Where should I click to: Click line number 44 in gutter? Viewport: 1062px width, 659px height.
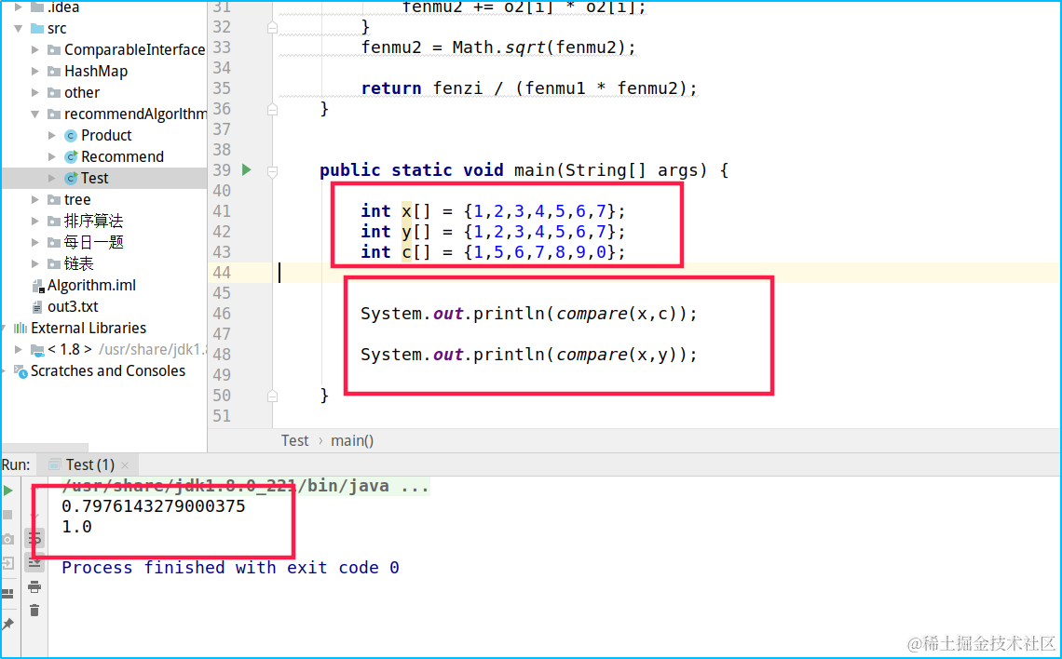tap(222, 273)
